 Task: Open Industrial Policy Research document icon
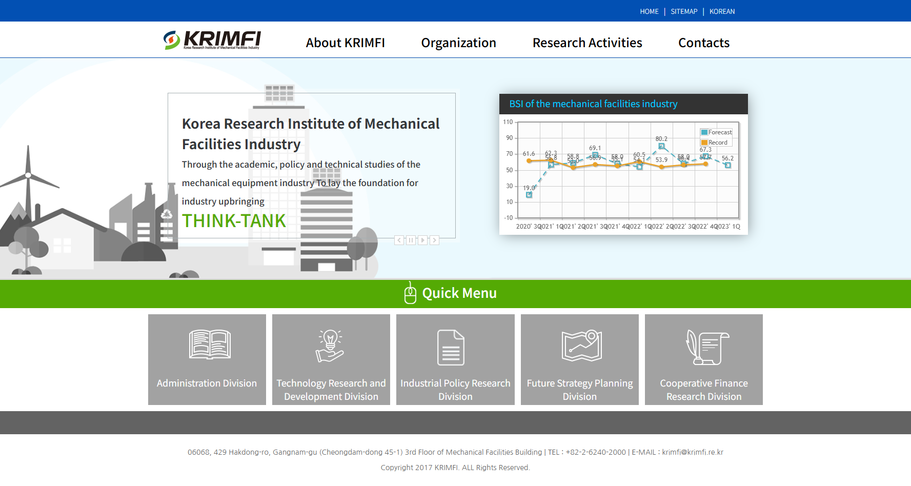(451, 348)
